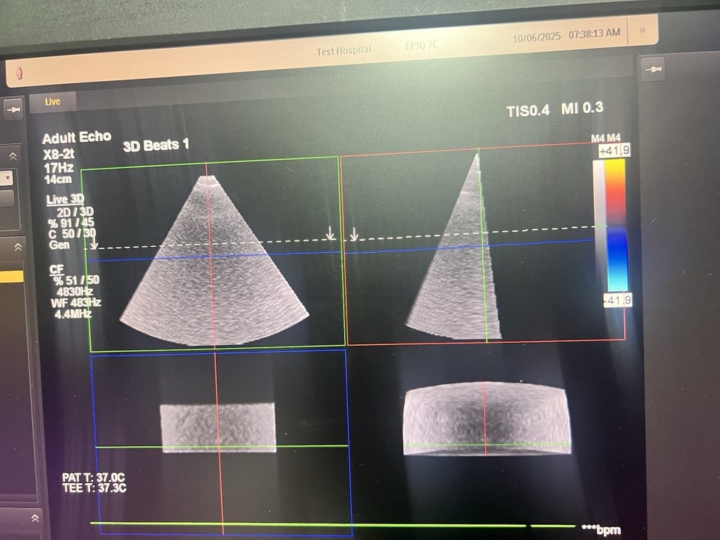720x540 pixels.
Task: Click the upper double-chevron icon in left sidebar
Action: (11, 157)
